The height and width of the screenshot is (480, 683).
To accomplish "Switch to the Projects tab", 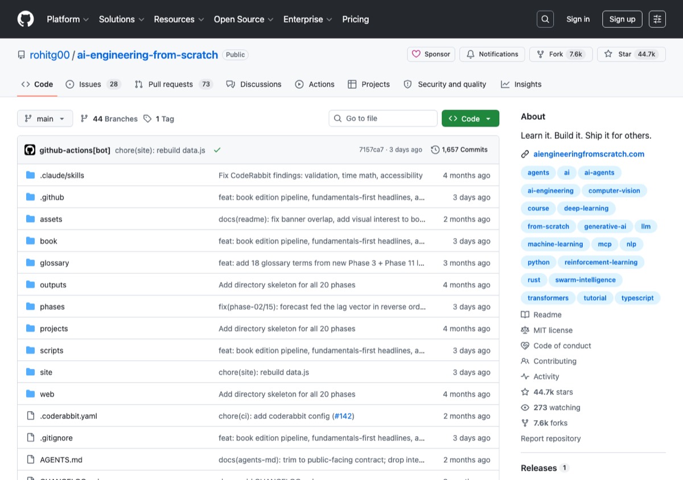I will (369, 84).
